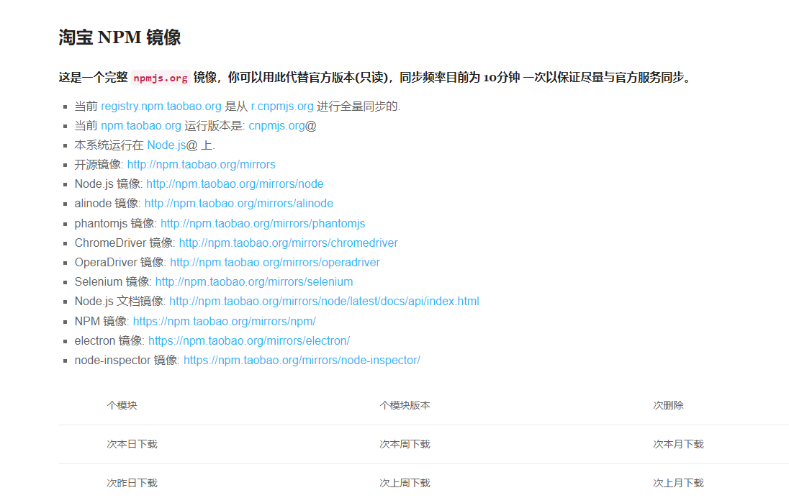
Task: Click the 淘宝 NPM 镜像 heading
Action: pos(120,37)
